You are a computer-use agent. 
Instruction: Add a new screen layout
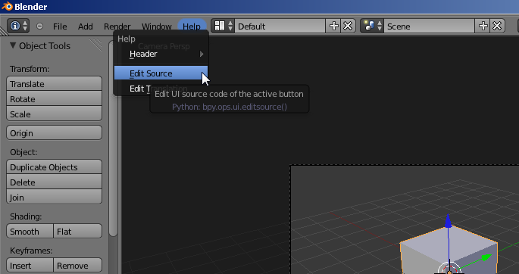[334, 26]
